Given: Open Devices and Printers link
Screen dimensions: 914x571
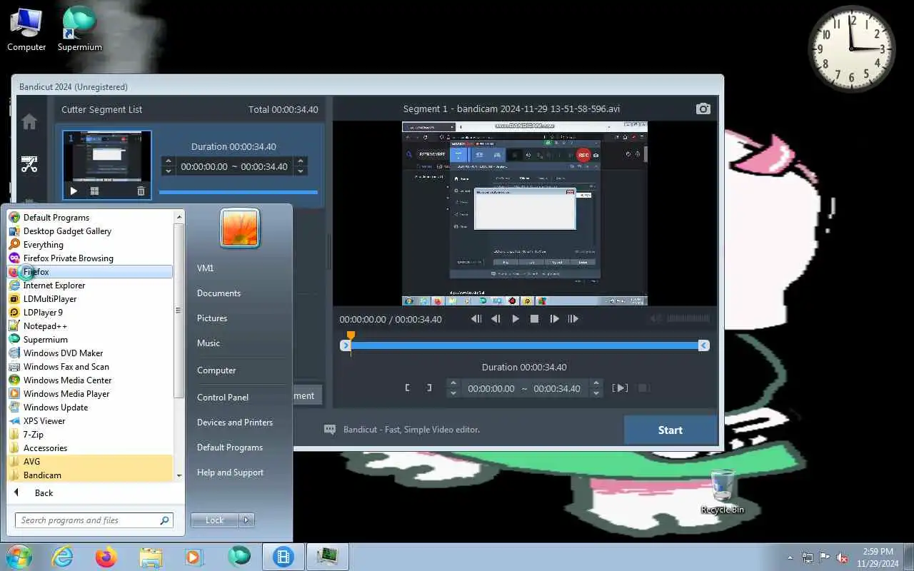Looking at the screenshot, I should pos(235,423).
